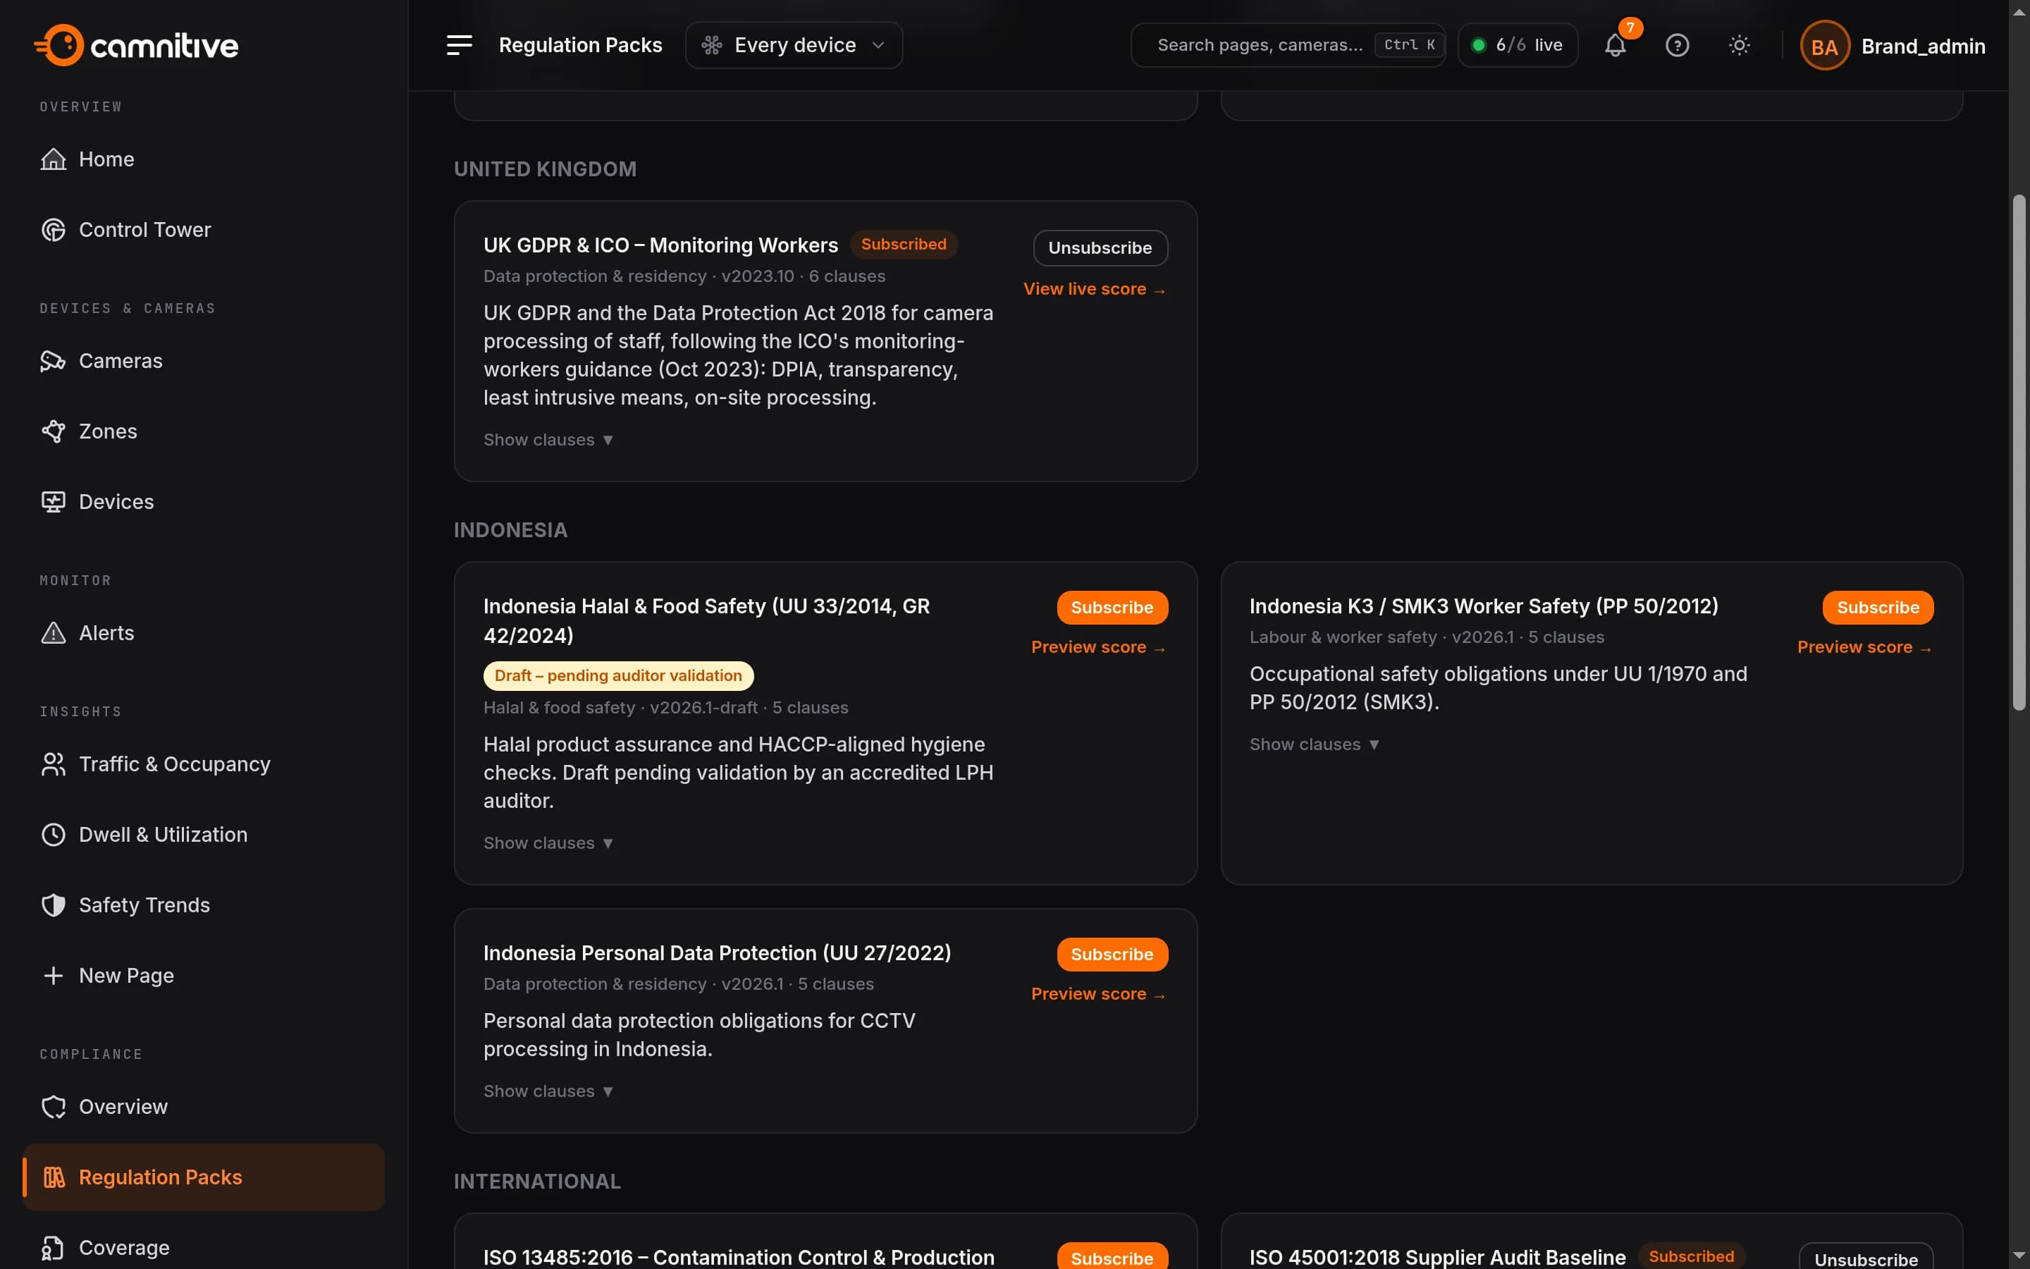
Task: Click the New Page plus icon
Action: click(54, 975)
